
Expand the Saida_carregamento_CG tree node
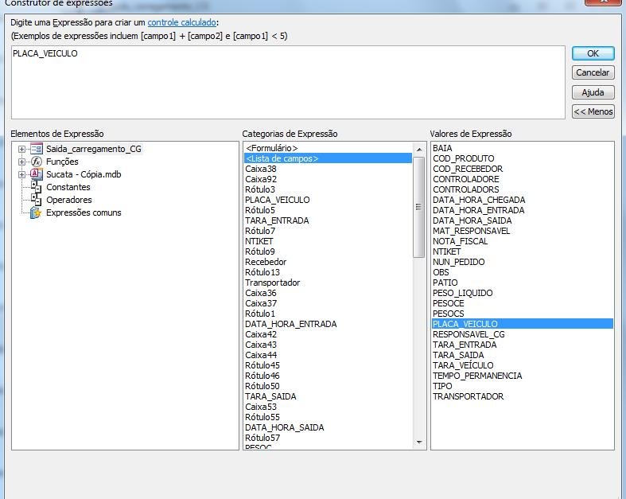(21, 149)
